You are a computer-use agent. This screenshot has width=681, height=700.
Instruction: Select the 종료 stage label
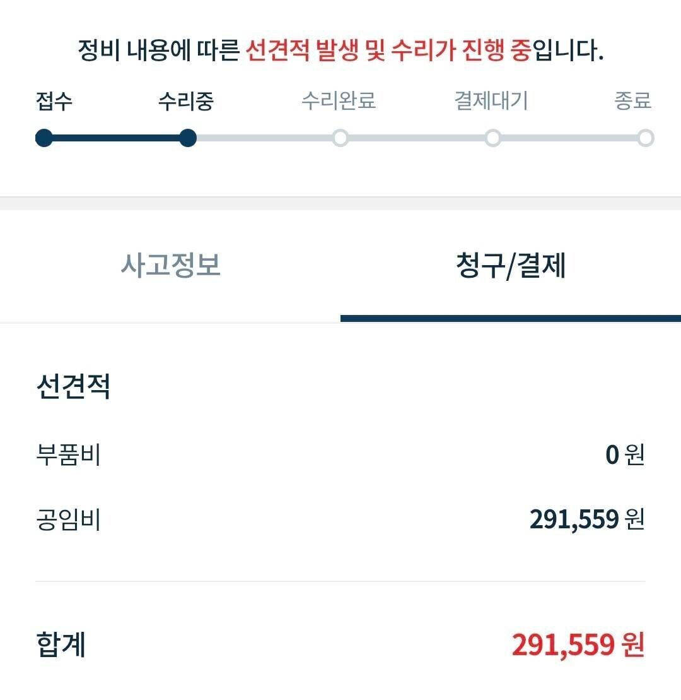click(x=632, y=101)
